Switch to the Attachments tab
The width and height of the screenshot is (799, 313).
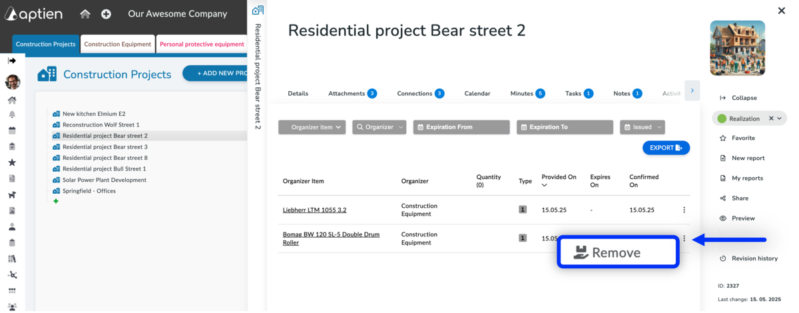pos(352,93)
